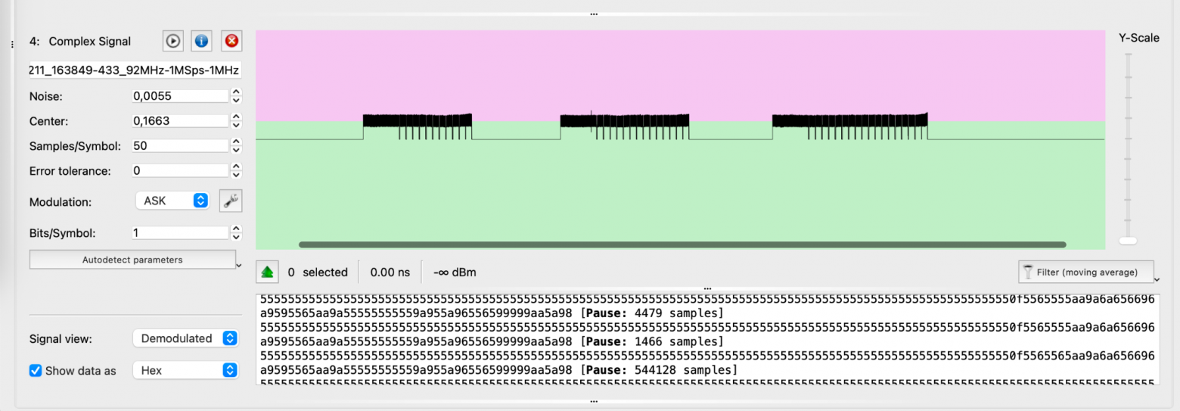The image size is (1180, 411).
Task: Click the 0.00 ns status value
Action: [x=390, y=272]
